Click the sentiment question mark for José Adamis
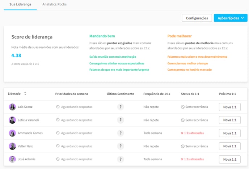Viewport: 249px width, 169px height. [x=121, y=159]
